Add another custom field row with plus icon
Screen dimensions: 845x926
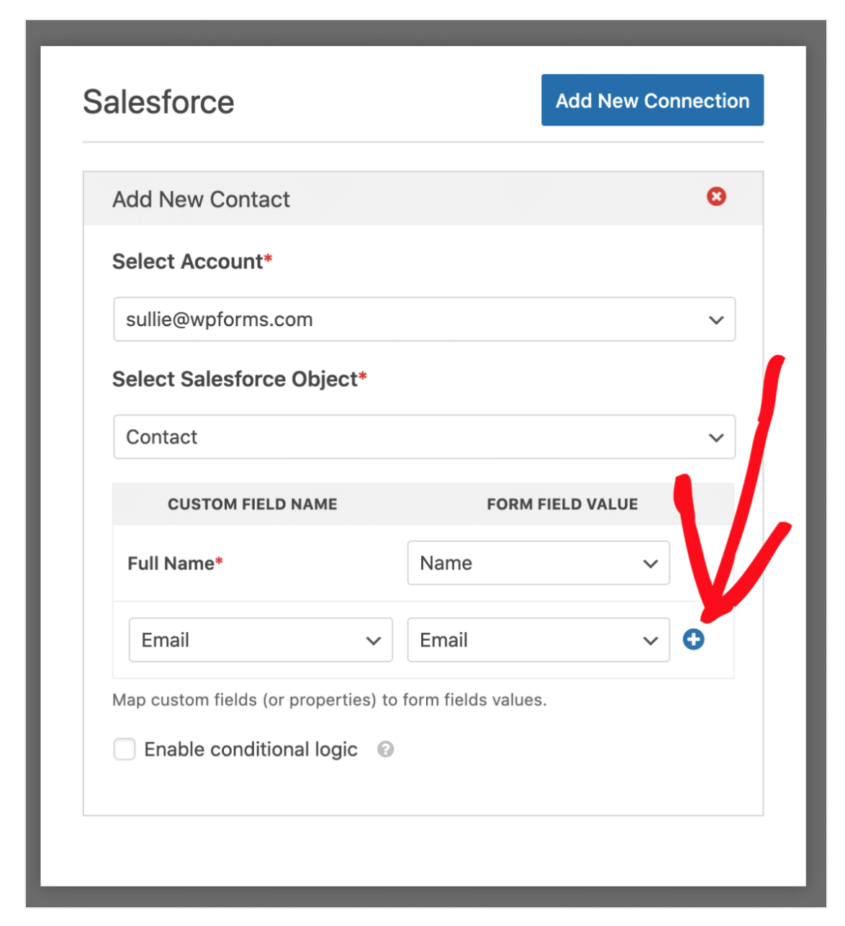click(693, 639)
